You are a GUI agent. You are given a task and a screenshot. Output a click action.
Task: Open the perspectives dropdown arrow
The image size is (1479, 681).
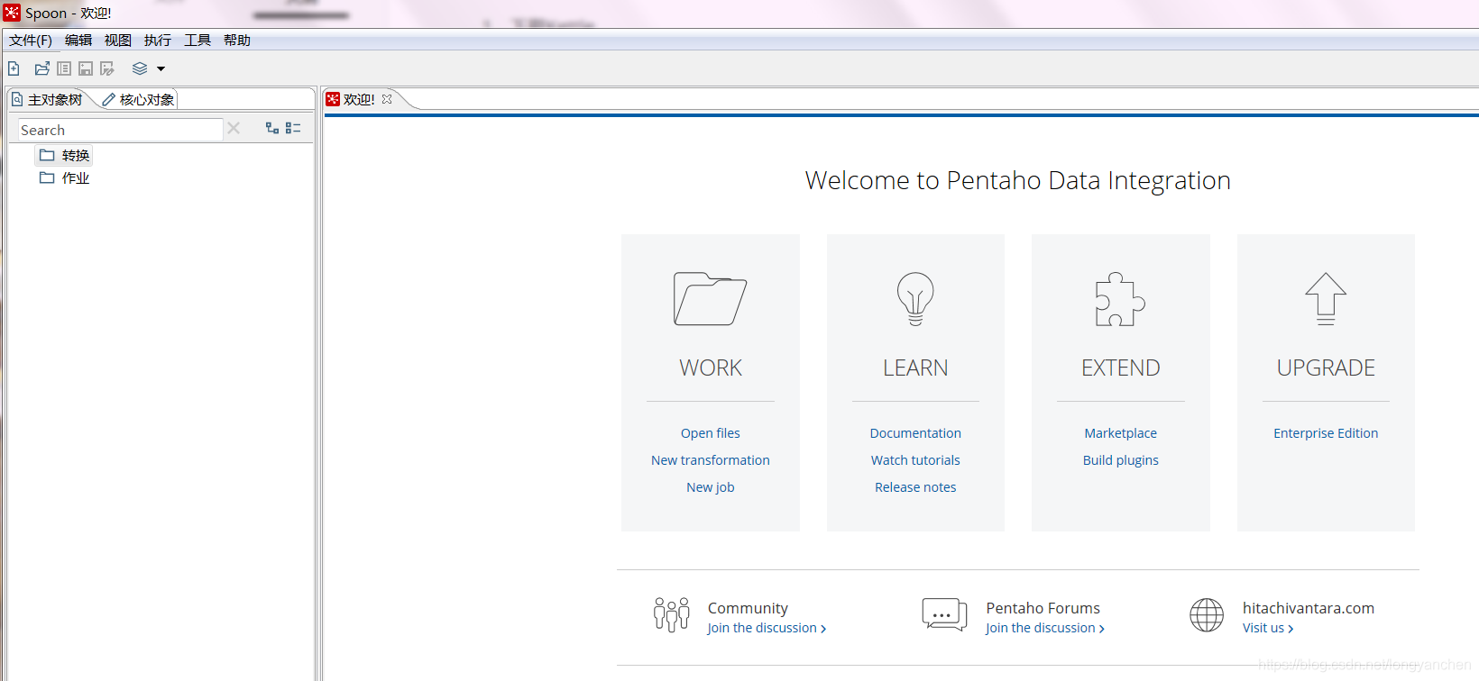pos(161,68)
